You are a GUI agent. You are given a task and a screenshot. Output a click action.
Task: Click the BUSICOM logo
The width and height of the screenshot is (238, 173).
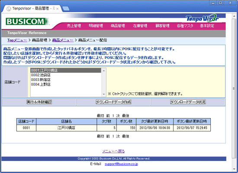[27, 21]
